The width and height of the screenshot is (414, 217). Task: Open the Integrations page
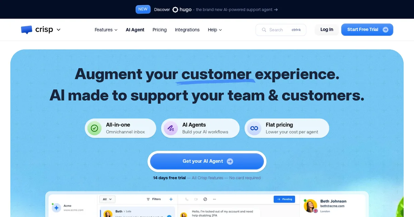click(x=187, y=30)
